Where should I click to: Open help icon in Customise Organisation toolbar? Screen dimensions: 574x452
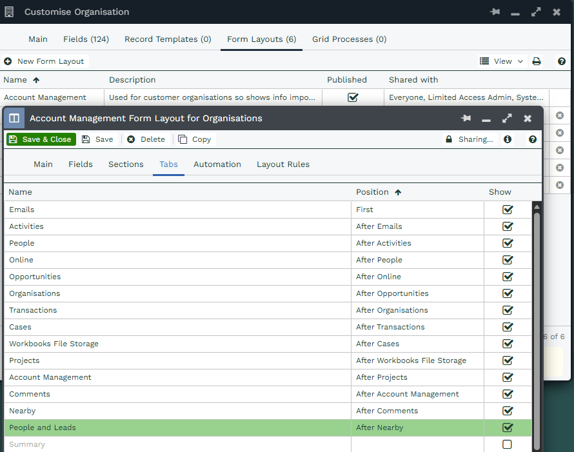(x=561, y=61)
